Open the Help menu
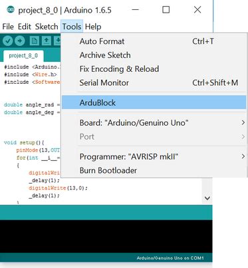 93,27
